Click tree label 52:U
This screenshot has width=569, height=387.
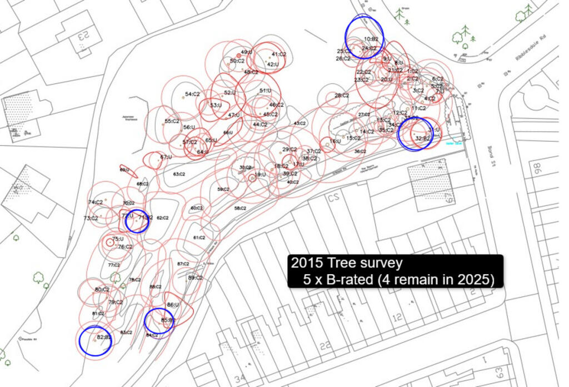click(230, 93)
